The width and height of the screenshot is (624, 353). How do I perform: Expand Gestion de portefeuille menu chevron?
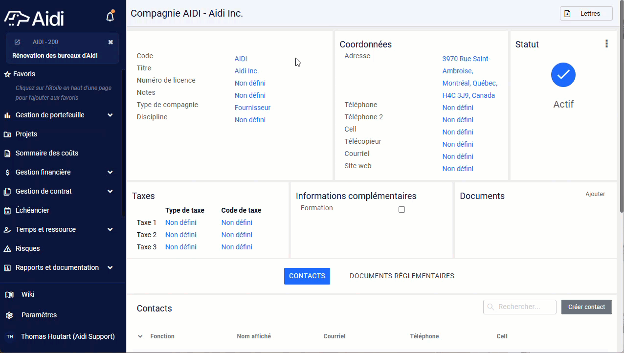click(110, 115)
